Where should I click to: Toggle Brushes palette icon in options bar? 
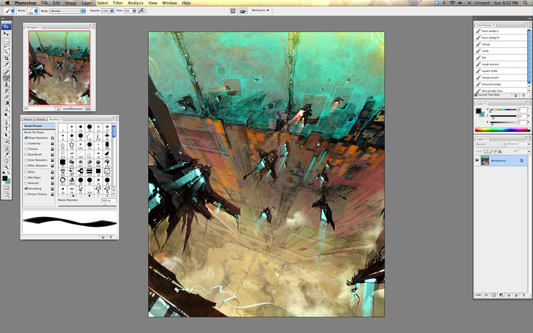(233, 11)
